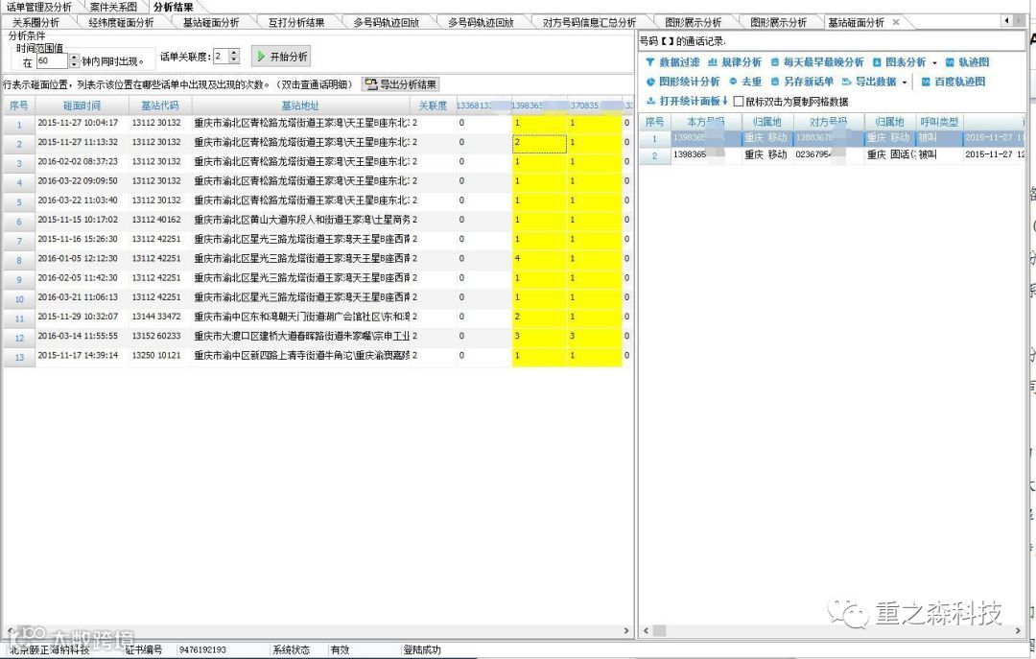Open the 对方号码信息汇总分析 sub-tab

589,22
